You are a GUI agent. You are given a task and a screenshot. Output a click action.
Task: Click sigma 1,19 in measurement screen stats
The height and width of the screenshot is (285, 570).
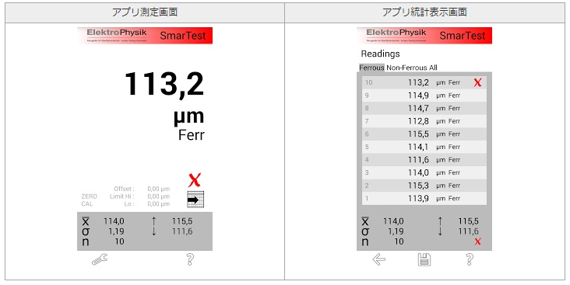tap(116, 231)
